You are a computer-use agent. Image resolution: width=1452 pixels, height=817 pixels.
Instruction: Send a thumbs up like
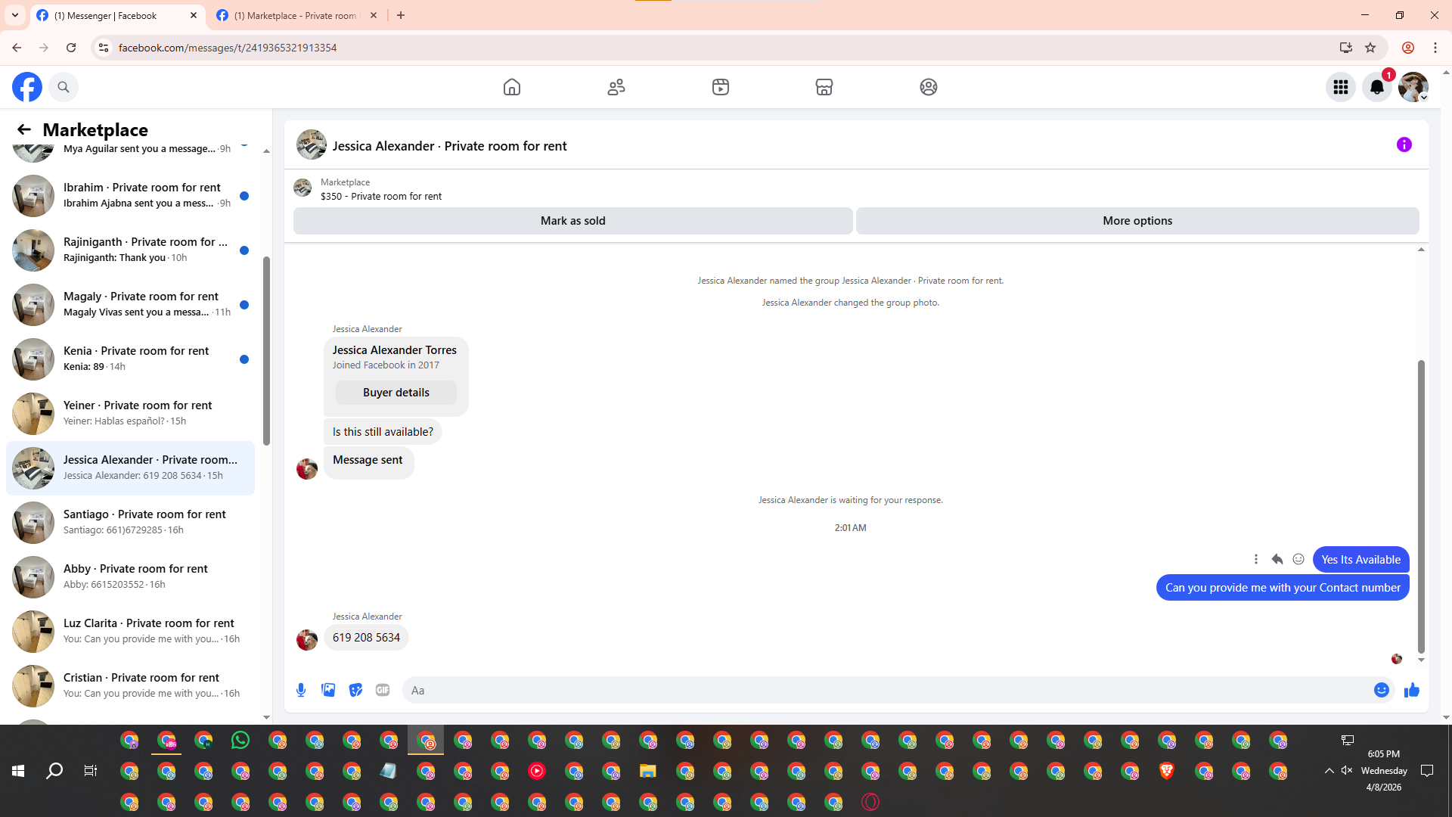(1411, 690)
